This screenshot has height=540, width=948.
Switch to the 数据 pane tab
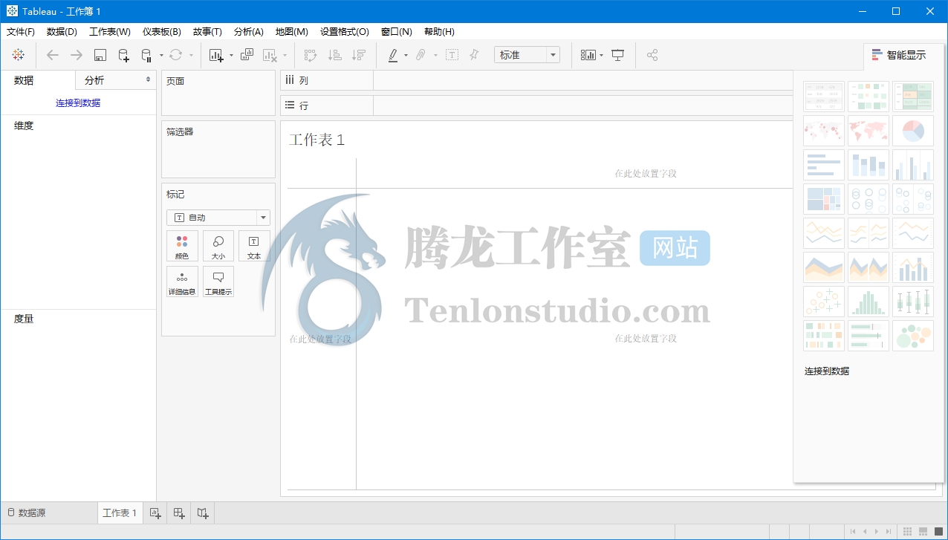pos(38,80)
